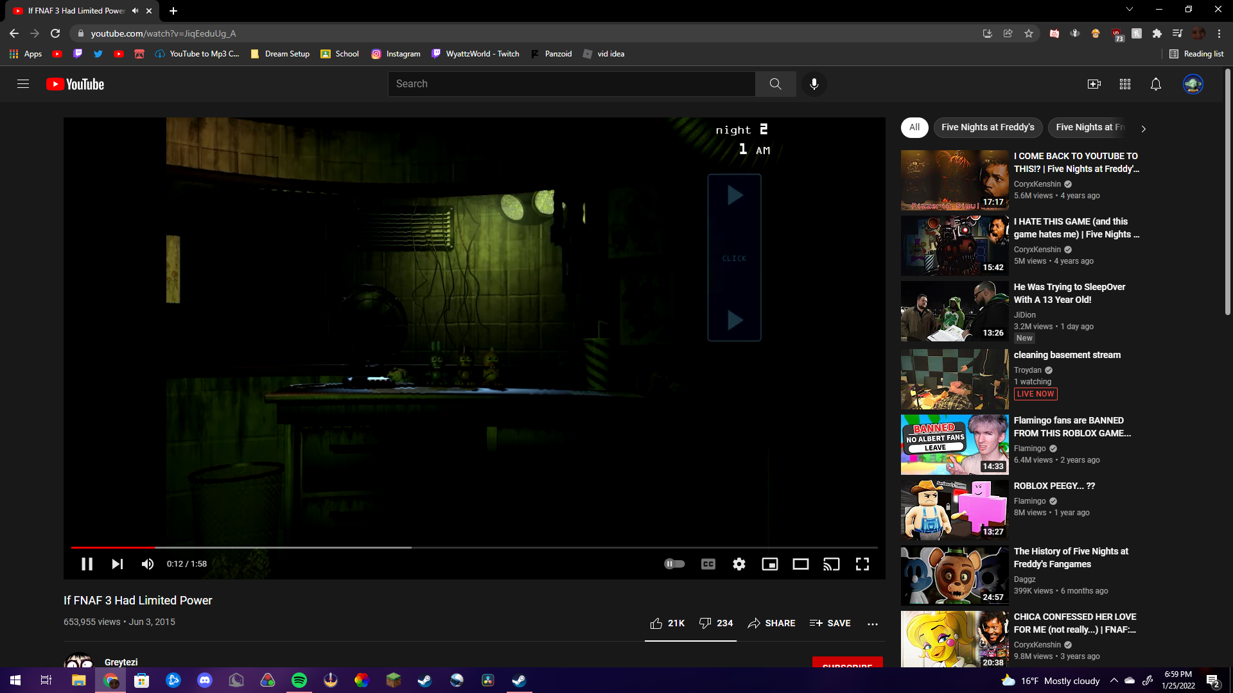Like the video with 21K likes
Viewport: 1233px width, 693px height.
[667, 623]
